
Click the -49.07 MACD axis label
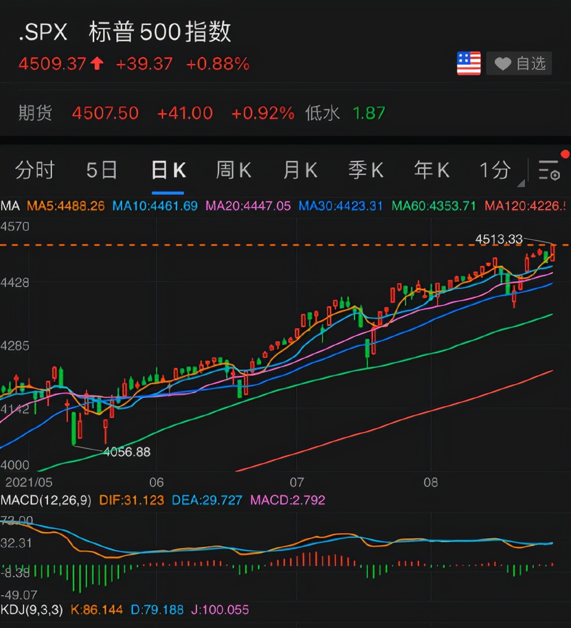coord(19,595)
